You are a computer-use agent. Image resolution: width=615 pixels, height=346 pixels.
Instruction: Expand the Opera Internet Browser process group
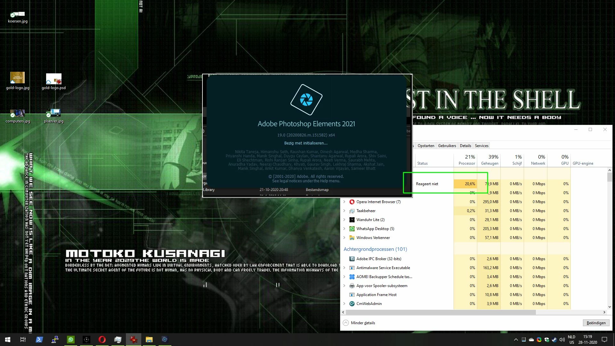pyautogui.click(x=344, y=202)
